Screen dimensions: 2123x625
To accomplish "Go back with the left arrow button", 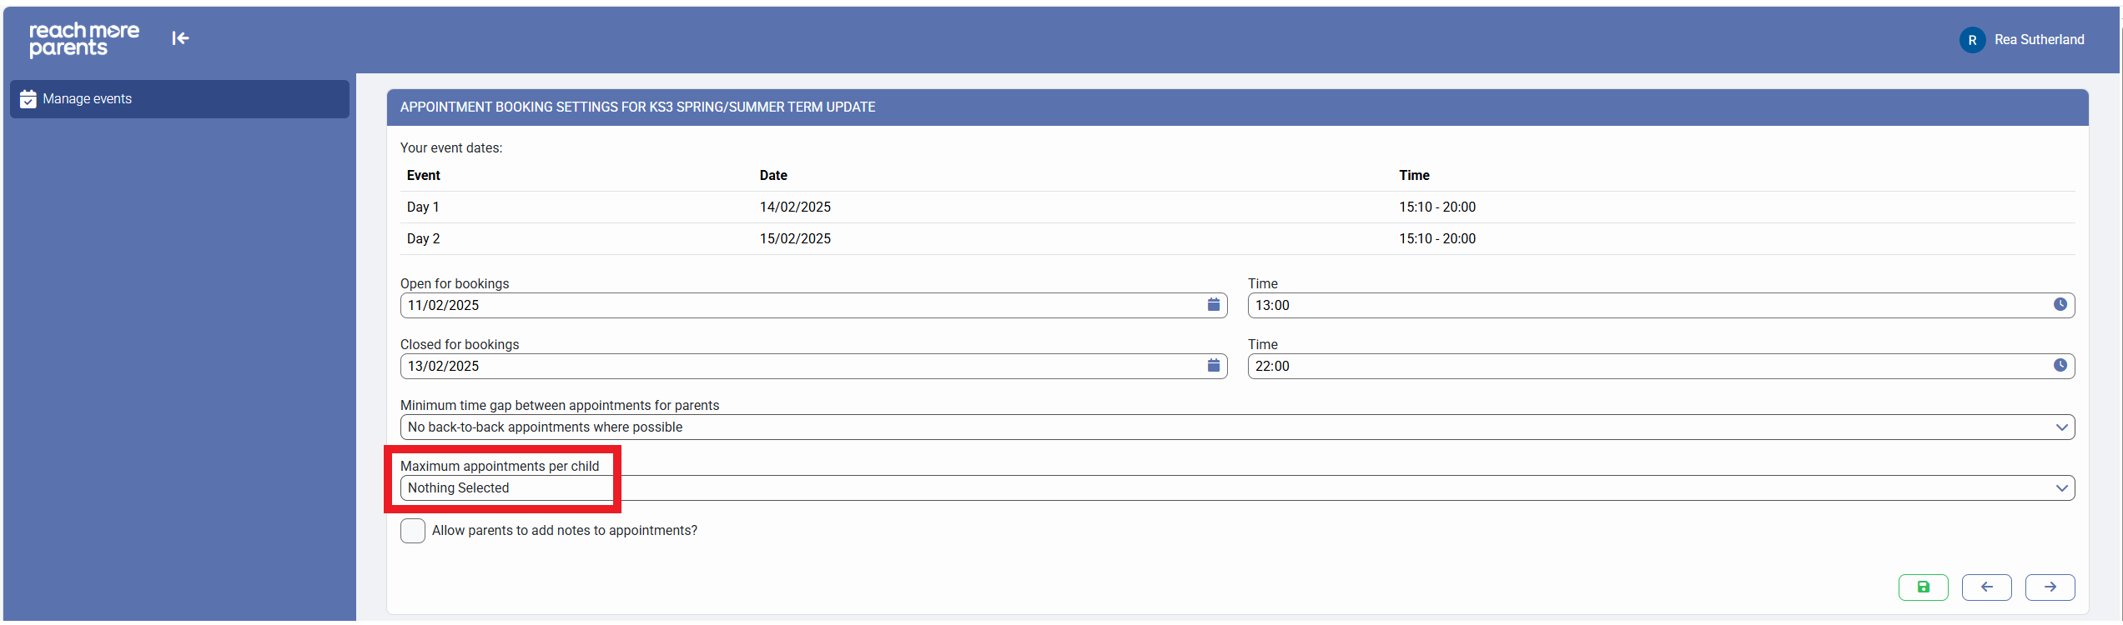I will [1986, 587].
